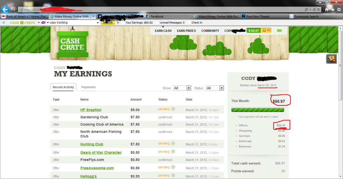Click the browser forward arrow
Image resolution: width=343 pixels, height=179 pixels.
[13, 9]
